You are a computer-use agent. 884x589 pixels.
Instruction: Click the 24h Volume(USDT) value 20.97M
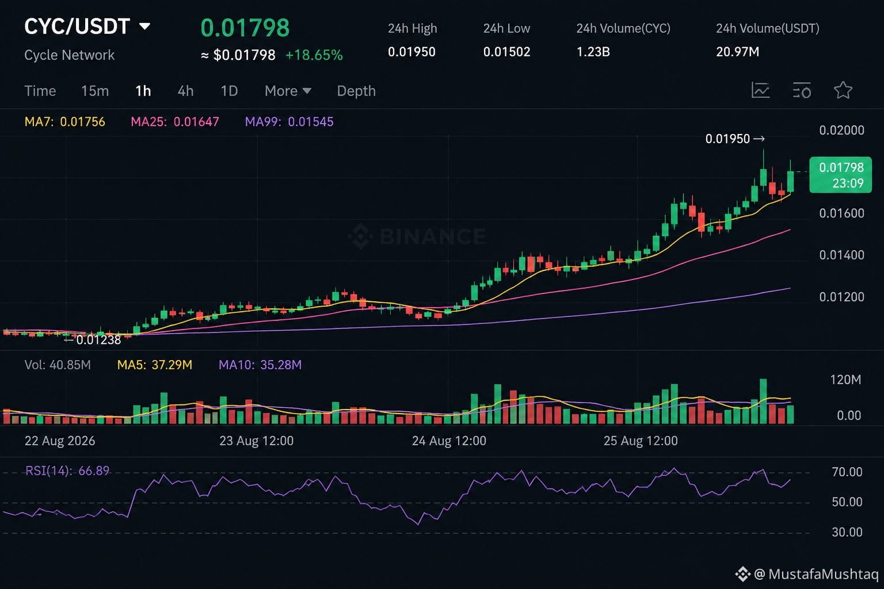point(738,52)
